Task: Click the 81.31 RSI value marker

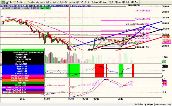Action: tap(165, 66)
